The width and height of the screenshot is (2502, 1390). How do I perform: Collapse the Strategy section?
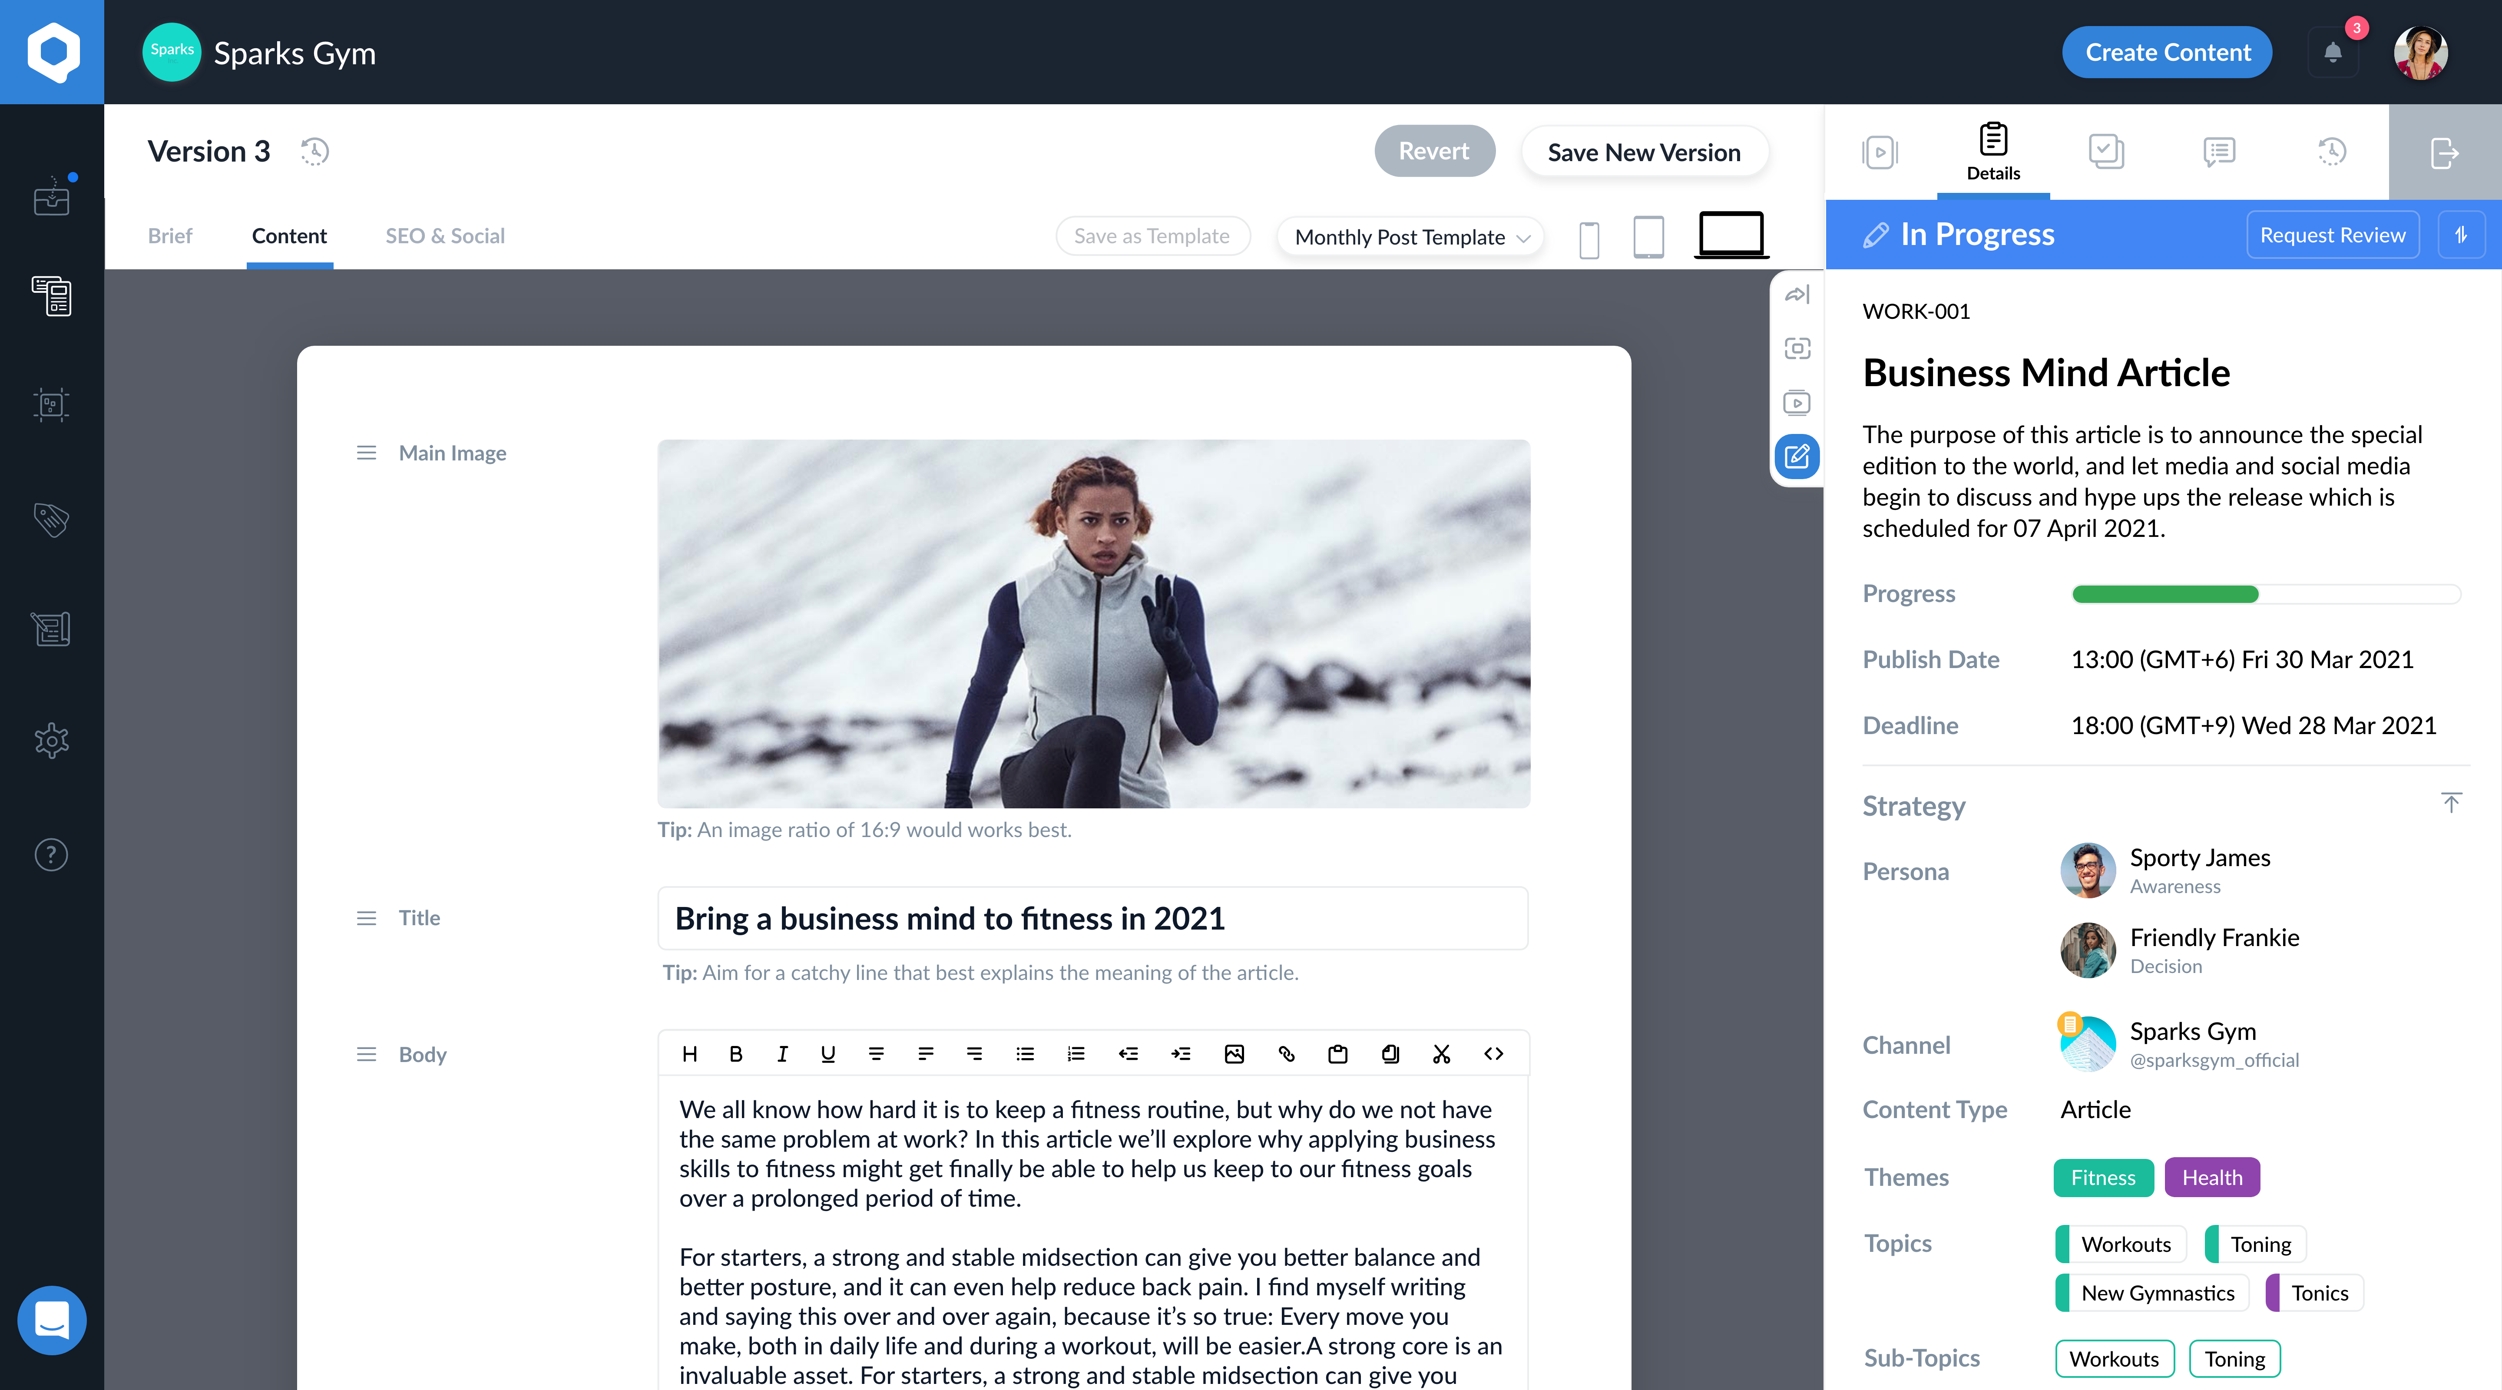tap(2452, 803)
